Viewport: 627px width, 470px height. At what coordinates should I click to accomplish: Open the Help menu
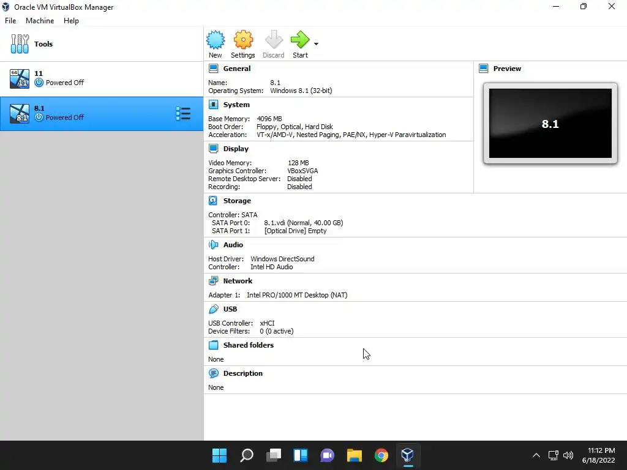point(71,21)
